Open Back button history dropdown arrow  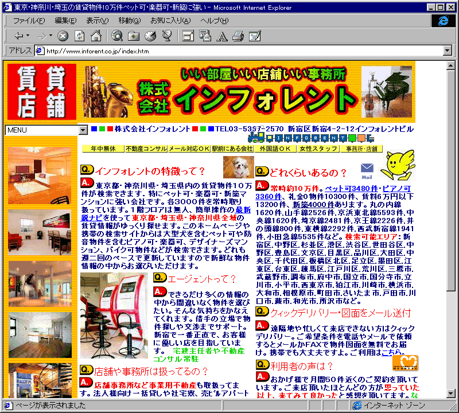click(x=28, y=36)
